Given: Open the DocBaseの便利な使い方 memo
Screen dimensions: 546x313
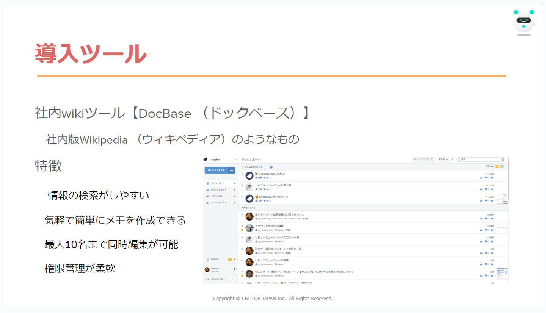Looking at the screenshot, I should [x=271, y=197].
